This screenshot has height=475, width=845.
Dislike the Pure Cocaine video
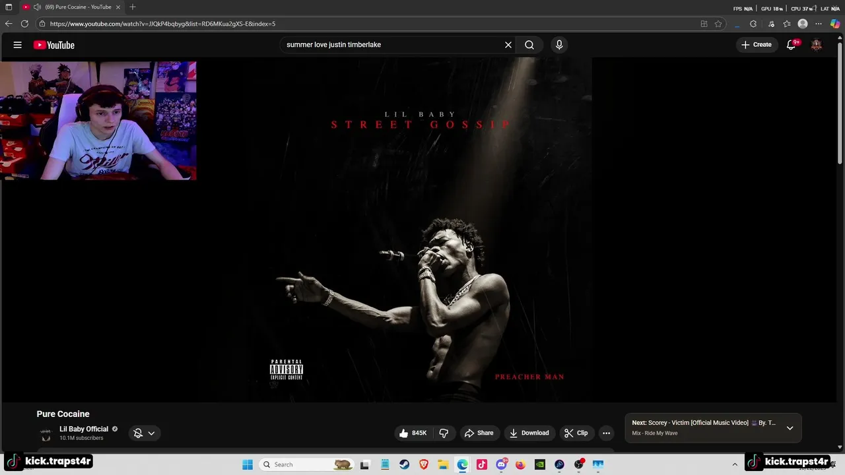coord(444,433)
